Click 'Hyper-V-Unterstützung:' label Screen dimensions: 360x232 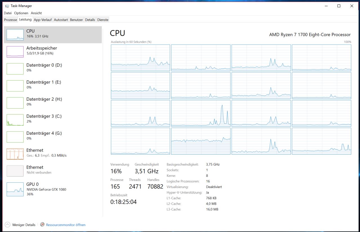click(x=184, y=192)
